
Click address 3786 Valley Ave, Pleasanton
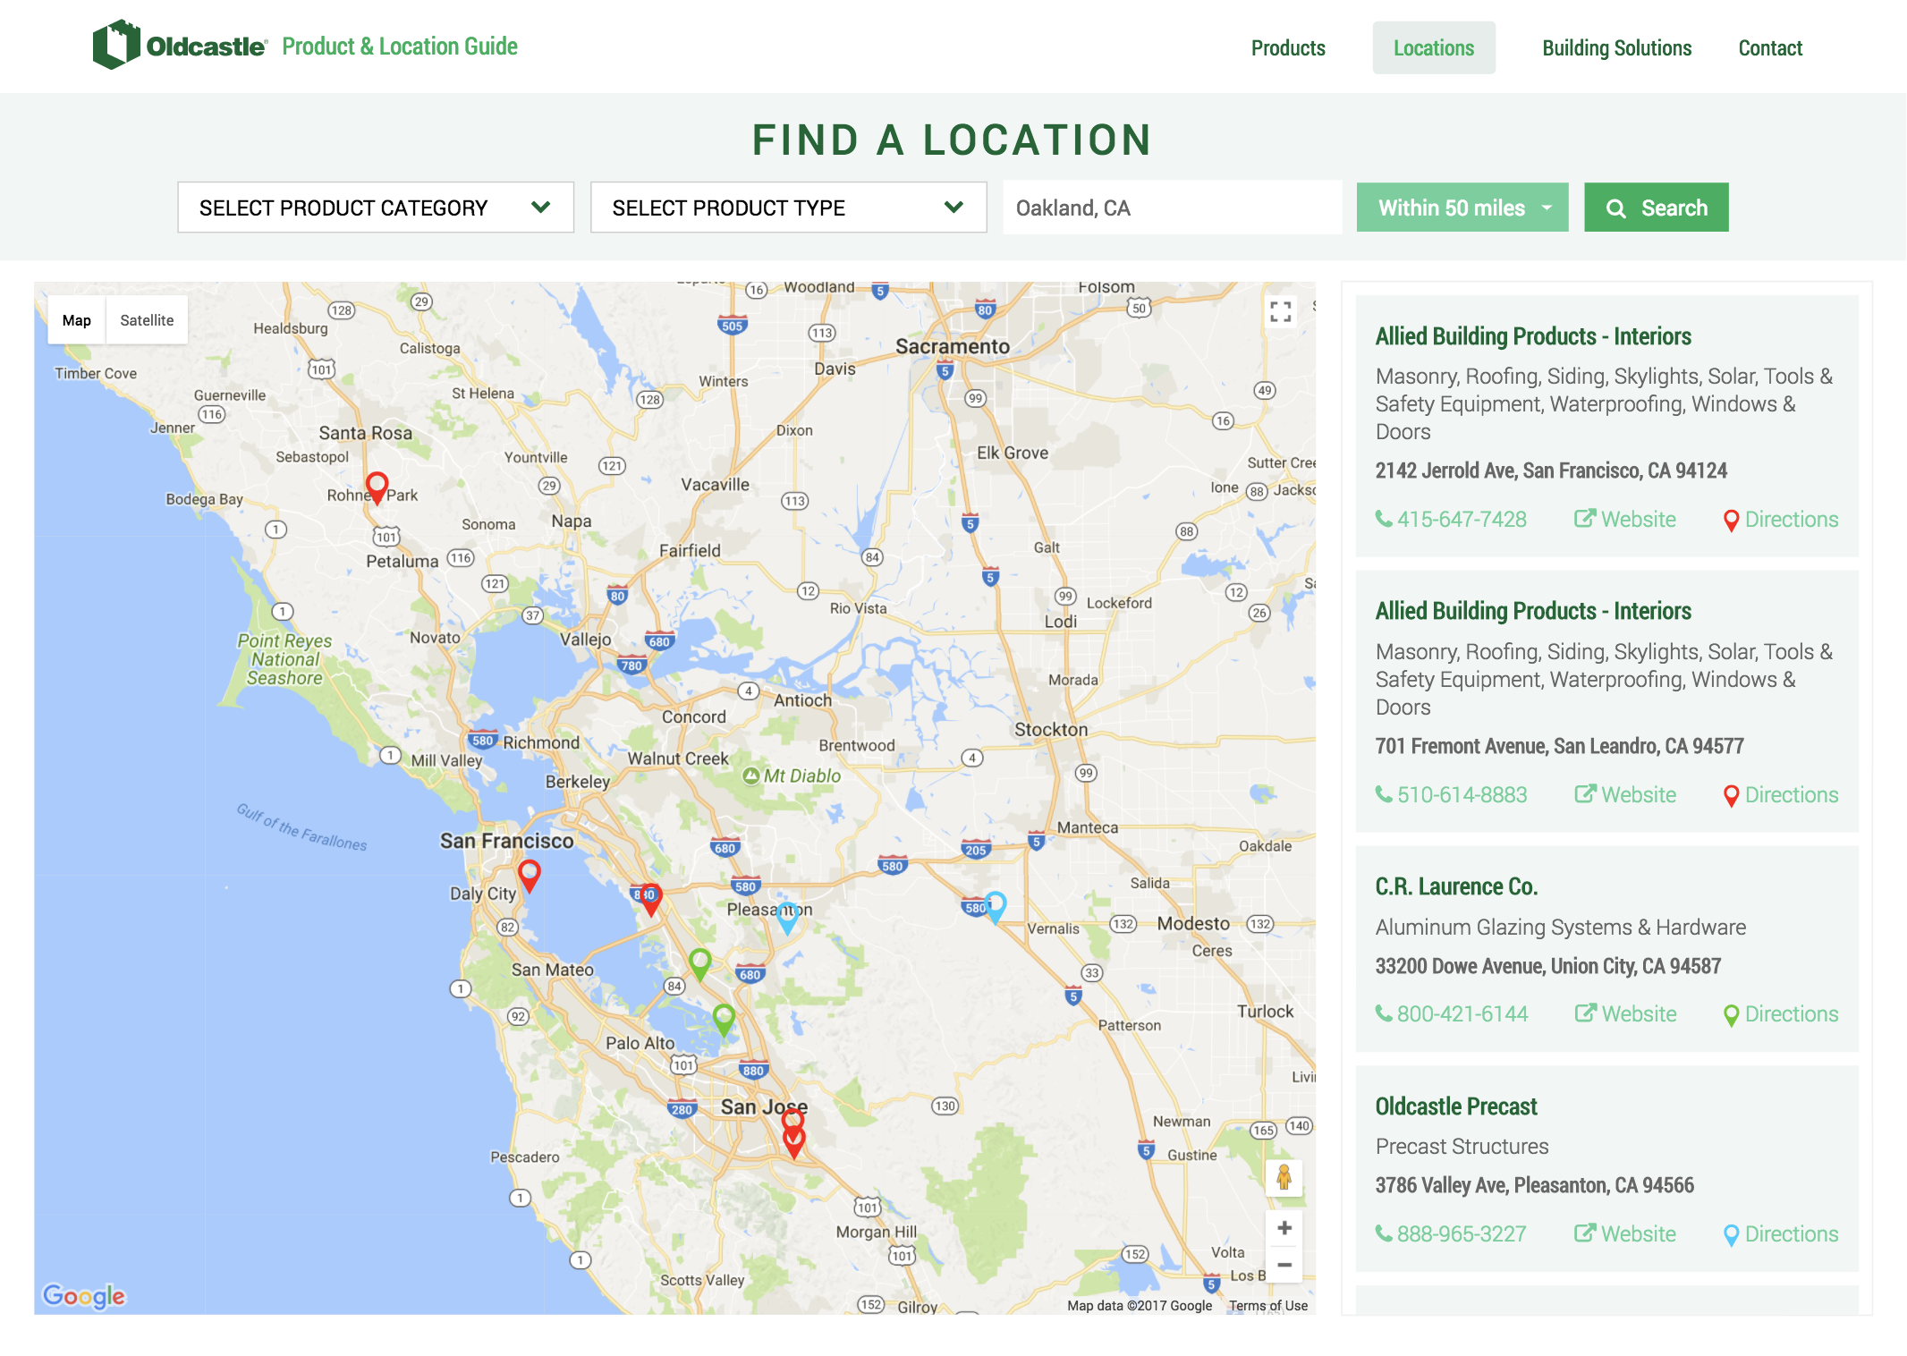(1535, 1185)
